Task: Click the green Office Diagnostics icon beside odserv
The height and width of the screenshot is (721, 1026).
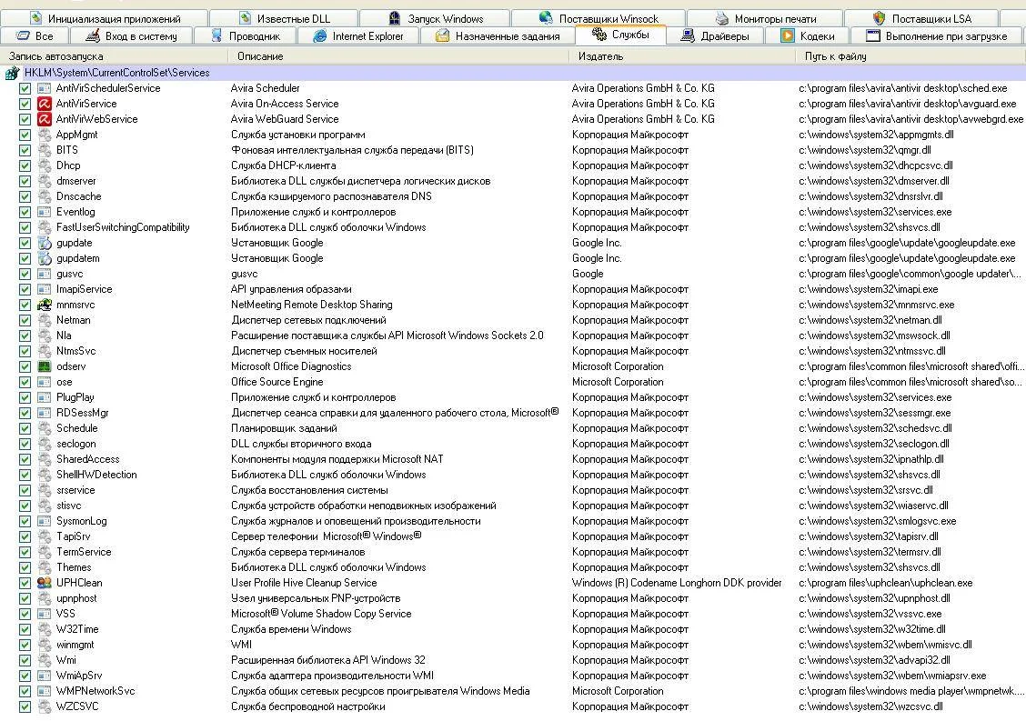Action: [x=44, y=366]
